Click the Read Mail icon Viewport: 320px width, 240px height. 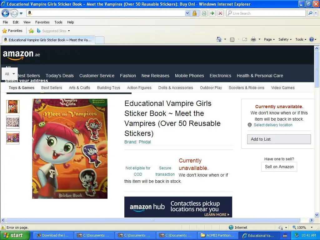(245, 39)
